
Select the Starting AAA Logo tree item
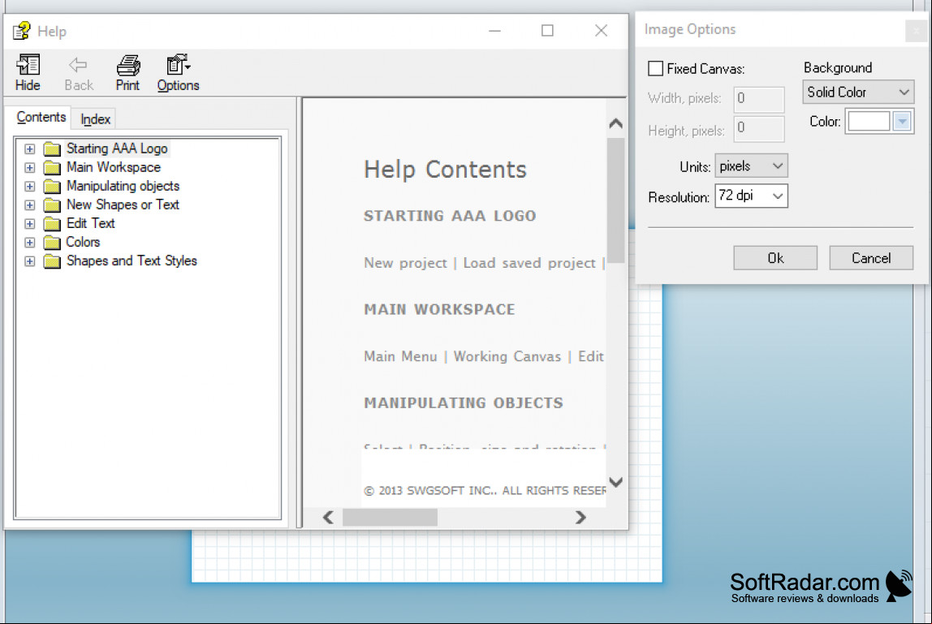click(117, 148)
